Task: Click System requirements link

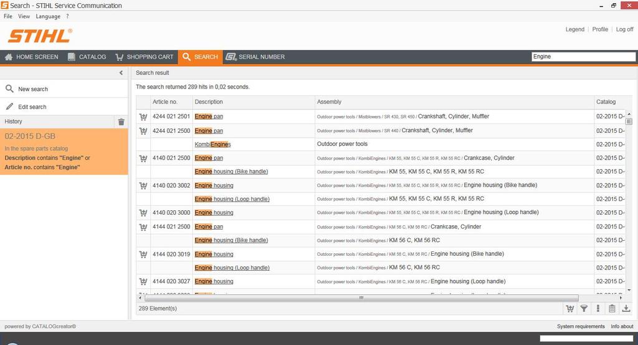Action: pos(581,327)
